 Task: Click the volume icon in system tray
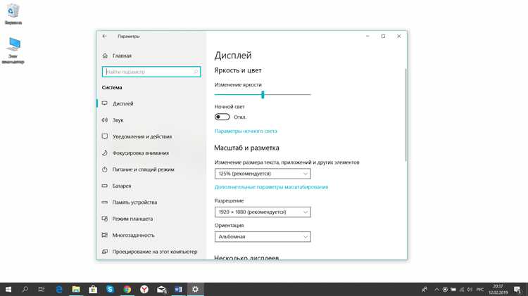(470, 289)
